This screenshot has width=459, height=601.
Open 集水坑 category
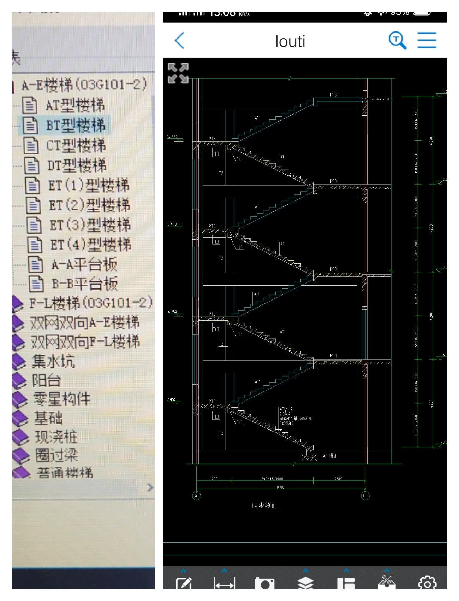tap(53, 361)
